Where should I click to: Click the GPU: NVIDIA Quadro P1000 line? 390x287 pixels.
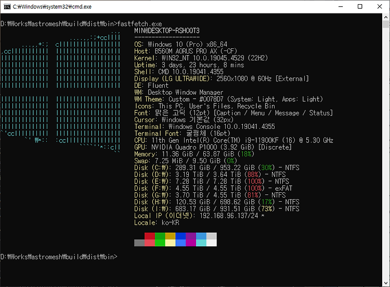point(213,147)
